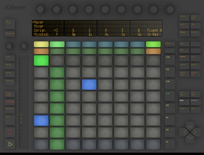Select the 1/32t repeat-rate button

pos(170,60)
